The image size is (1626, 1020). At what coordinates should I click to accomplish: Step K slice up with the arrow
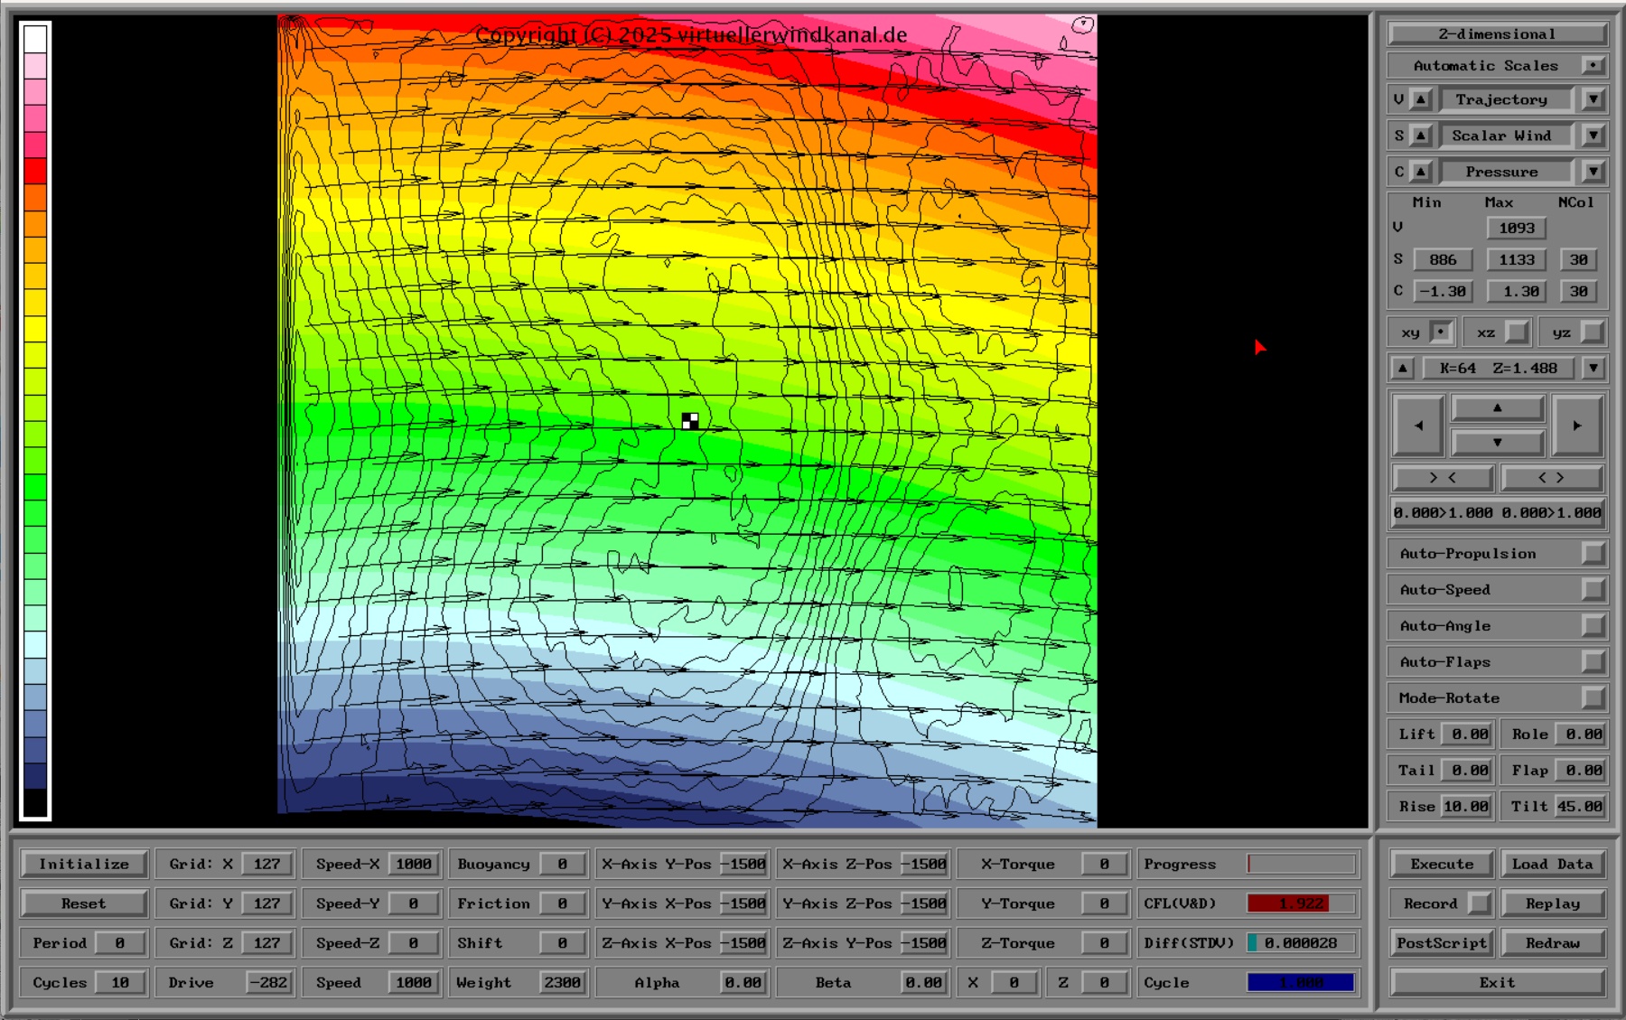(1402, 369)
